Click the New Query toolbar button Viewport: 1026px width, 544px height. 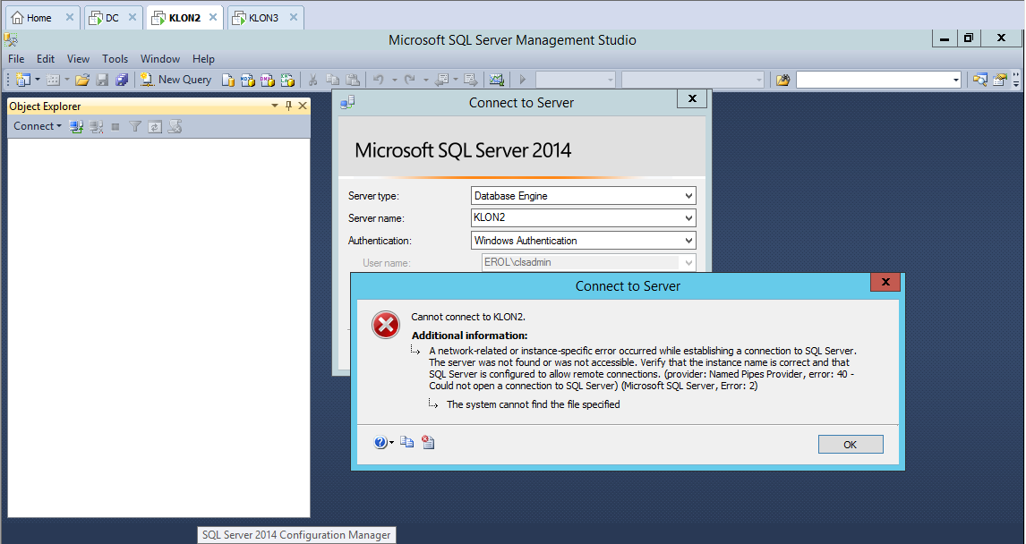[175, 80]
